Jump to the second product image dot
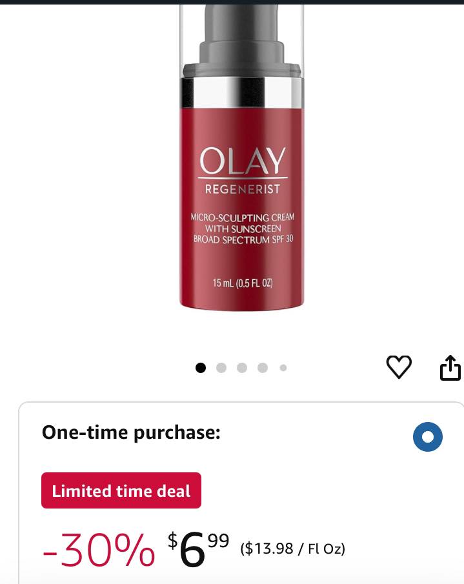 221,368
